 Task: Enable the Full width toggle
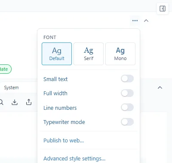pyautogui.click(x=127, y=93)
